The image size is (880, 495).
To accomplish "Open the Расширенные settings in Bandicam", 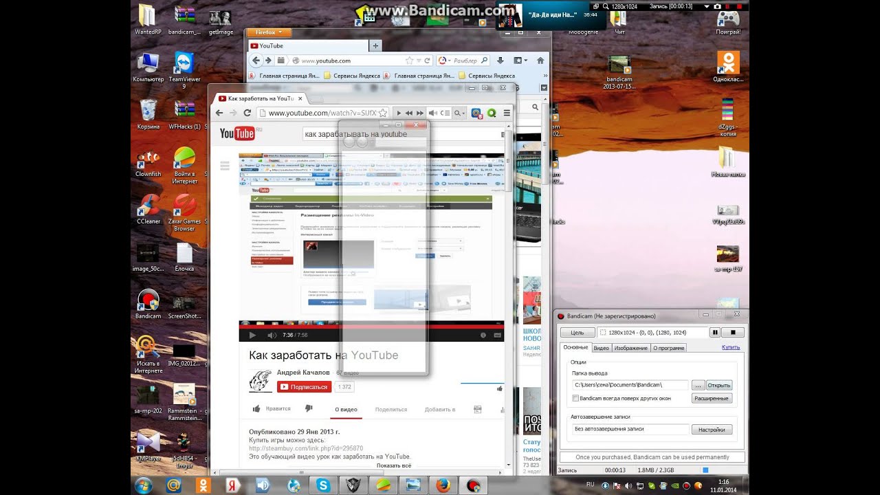I will [x=712, y=398].
